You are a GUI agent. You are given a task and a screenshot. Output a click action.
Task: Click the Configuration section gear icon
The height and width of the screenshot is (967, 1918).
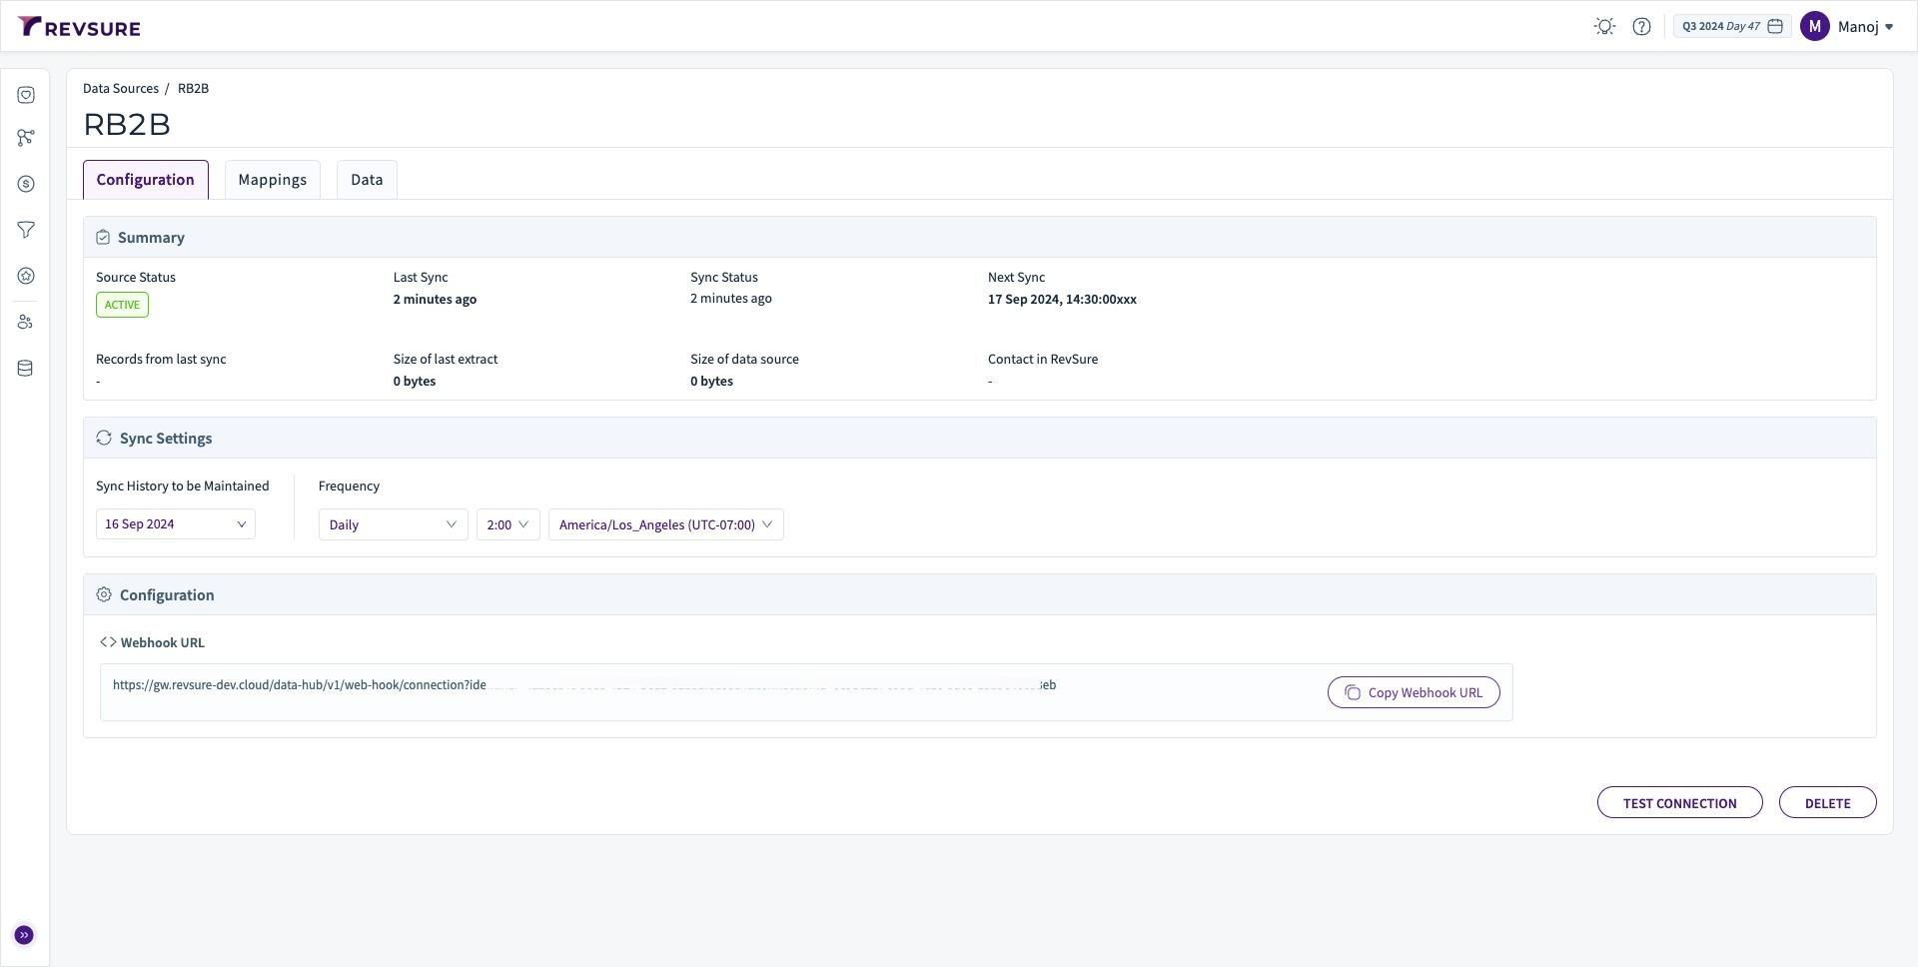[104, 594]
